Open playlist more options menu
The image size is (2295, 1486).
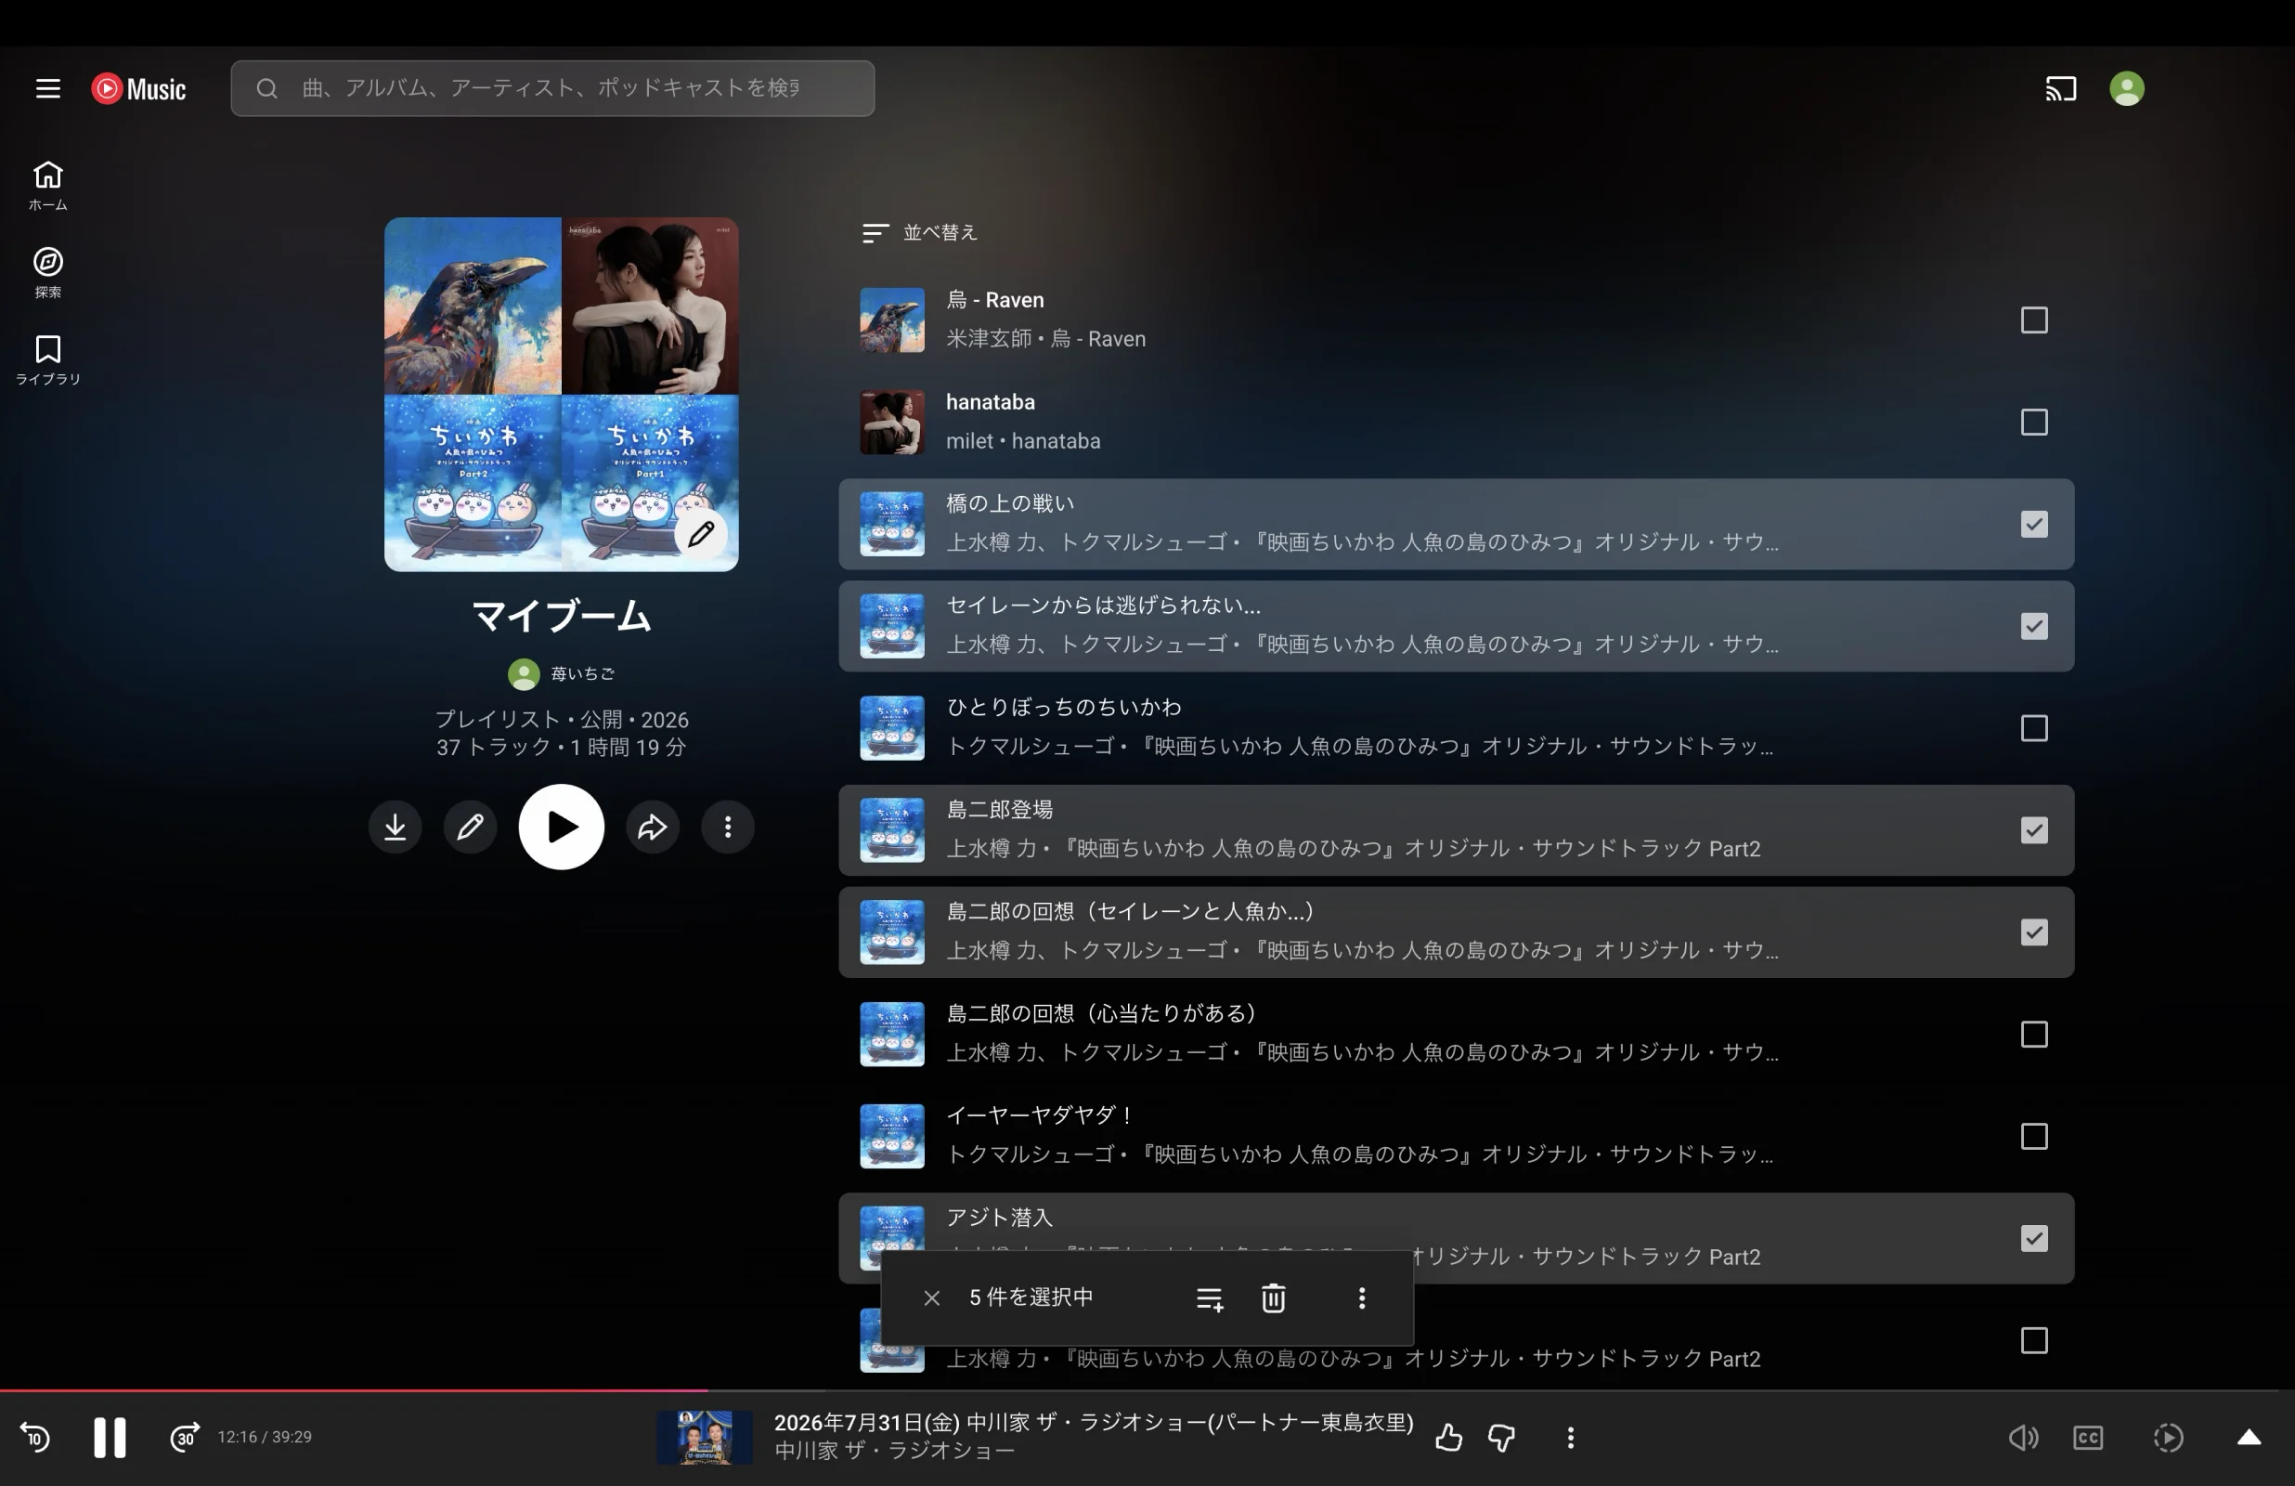(728, 827)
